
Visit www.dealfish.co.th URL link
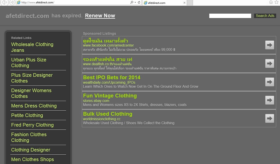pyautogui.click(x=107, y=64)
